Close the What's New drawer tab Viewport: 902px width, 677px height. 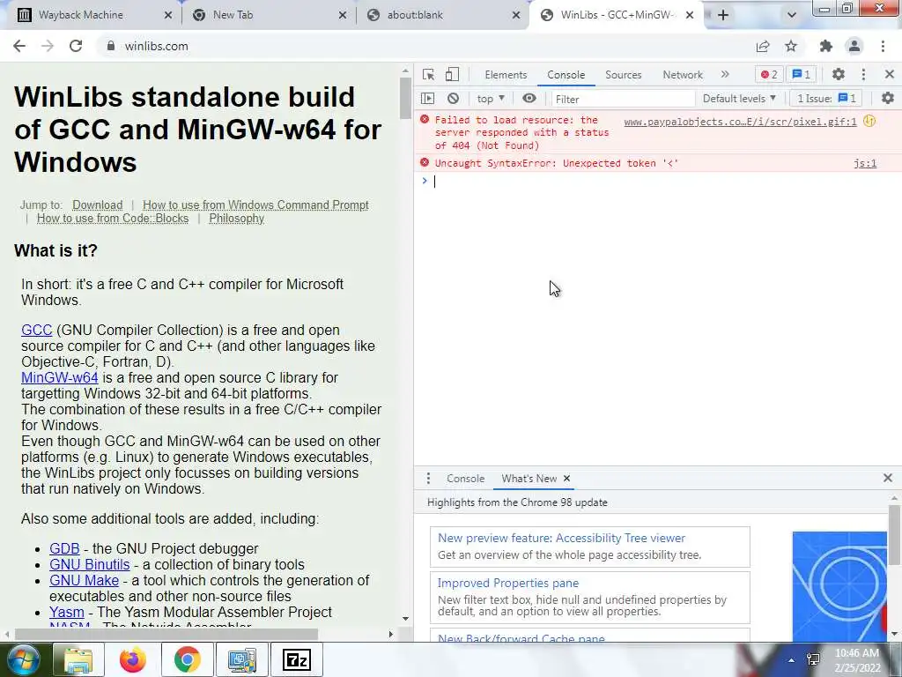pyautogui.click(x=566, y=479)
